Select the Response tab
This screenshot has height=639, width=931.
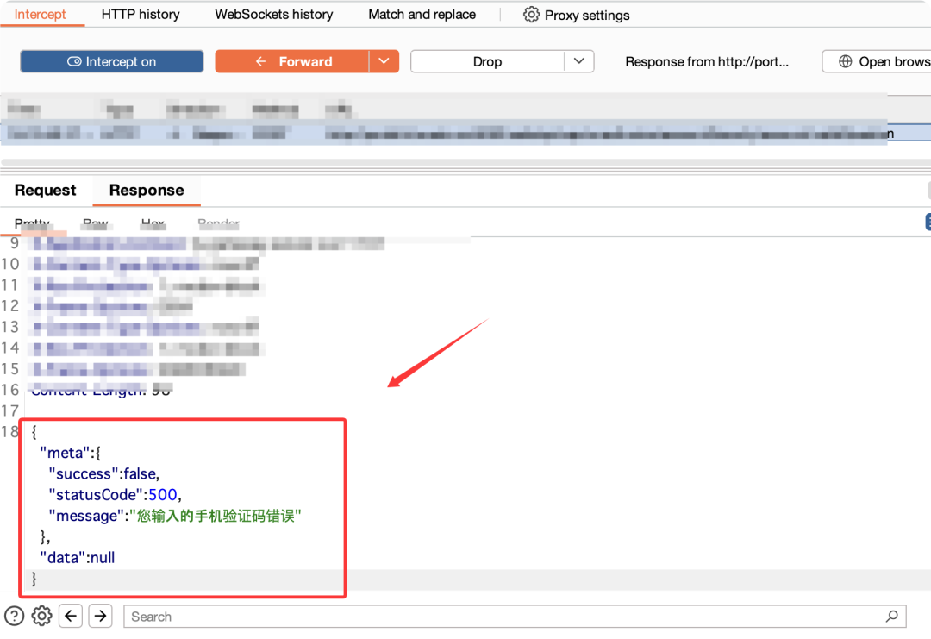click(x=147, y=190)
